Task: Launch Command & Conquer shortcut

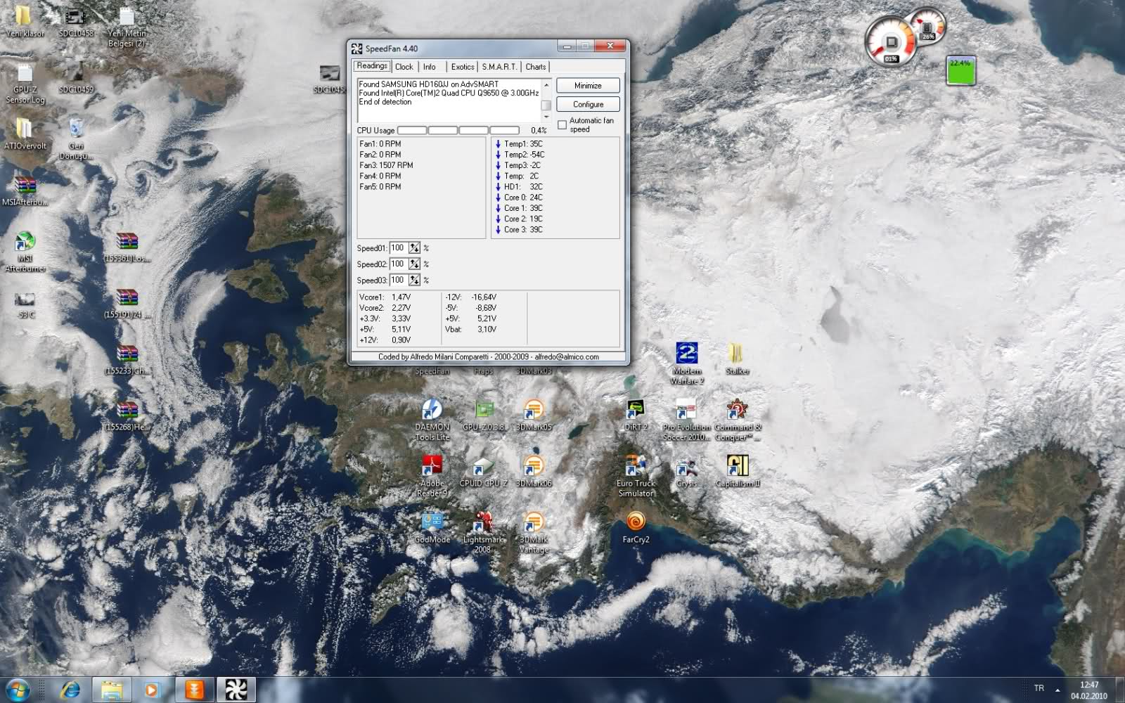Action: [738, 420]
